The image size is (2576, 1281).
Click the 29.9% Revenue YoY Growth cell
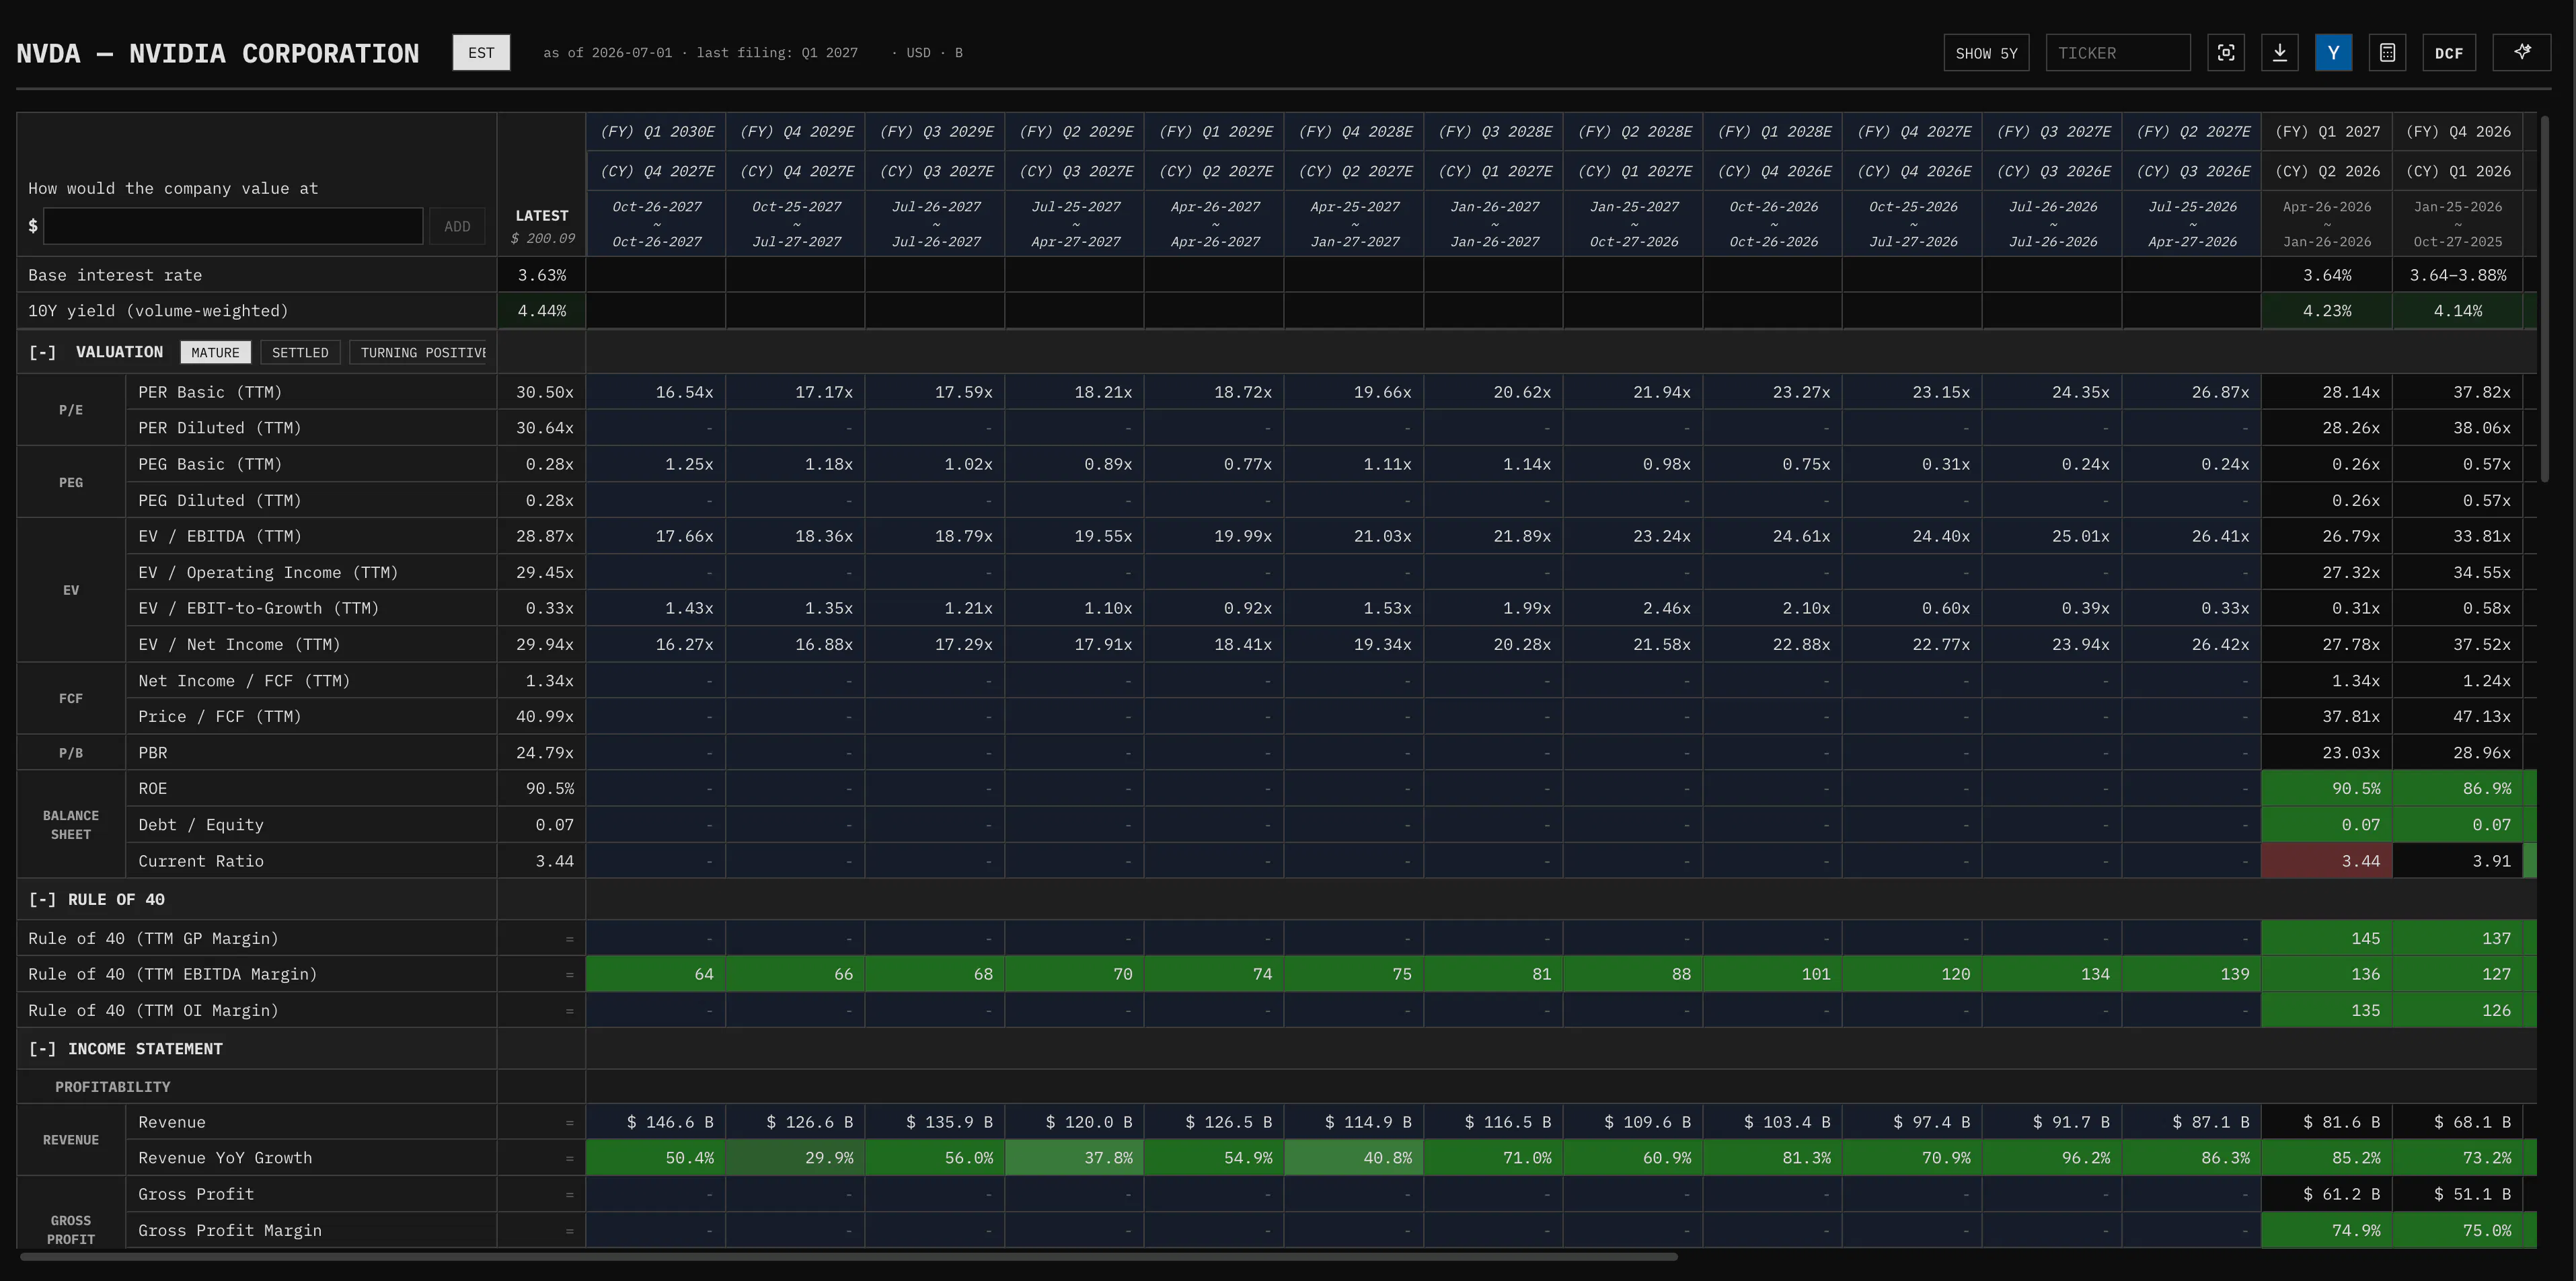point(796,1158)
